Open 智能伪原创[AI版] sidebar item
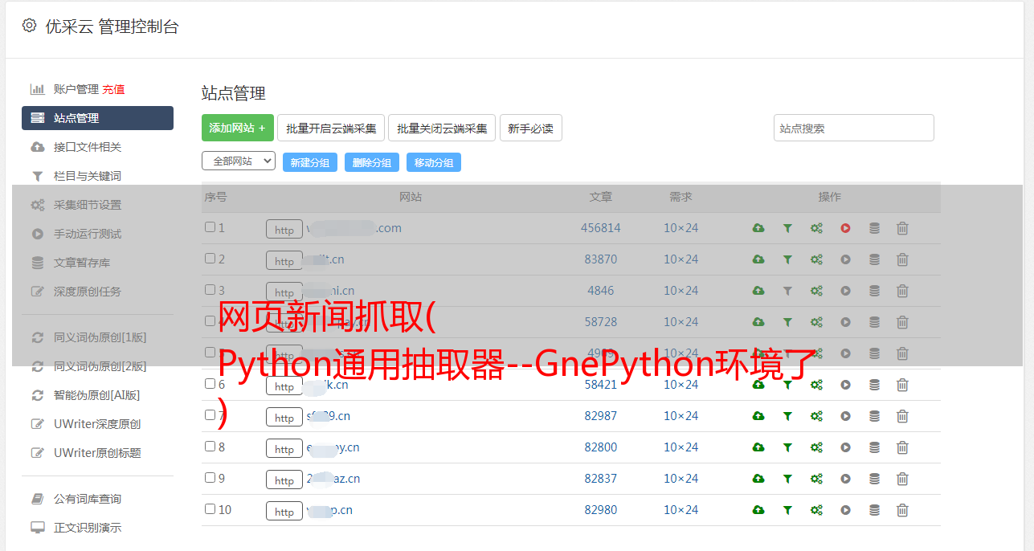 [x=97, y=395]
